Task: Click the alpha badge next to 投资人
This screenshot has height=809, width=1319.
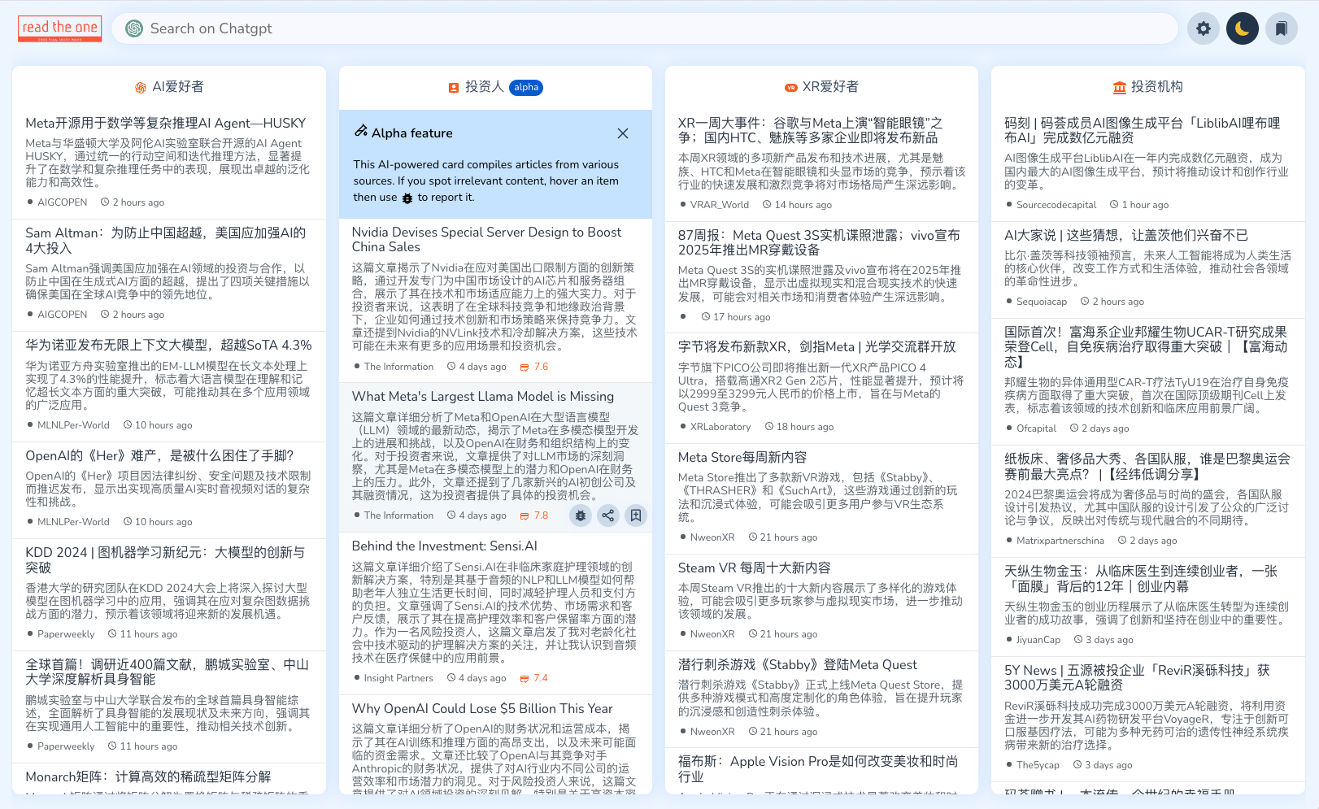Action: pos(526,87)
